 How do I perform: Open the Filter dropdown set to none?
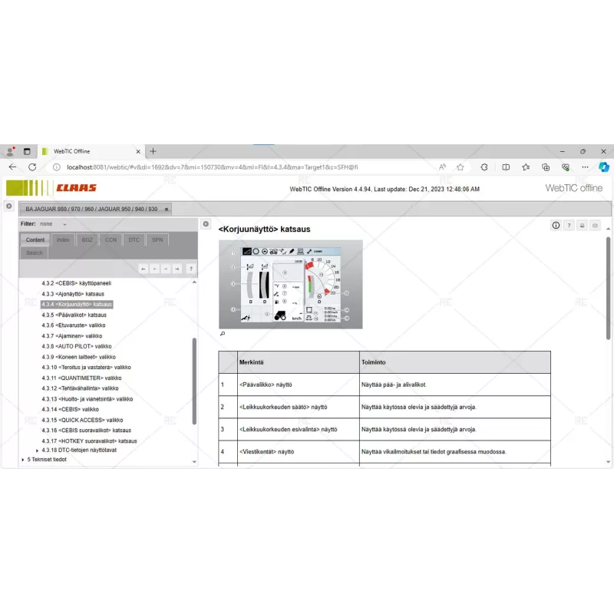(x=55, y=223)
